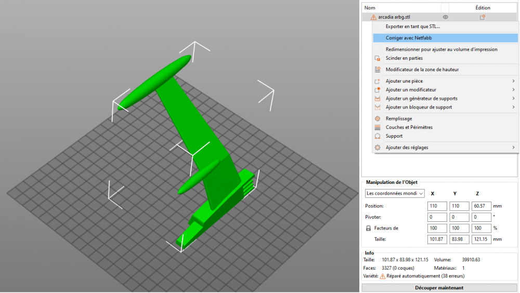
Task: Click Facteurs de X scale field
Action: tap(437, 228)
